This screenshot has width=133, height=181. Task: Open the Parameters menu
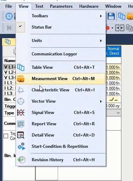point(61,6)
